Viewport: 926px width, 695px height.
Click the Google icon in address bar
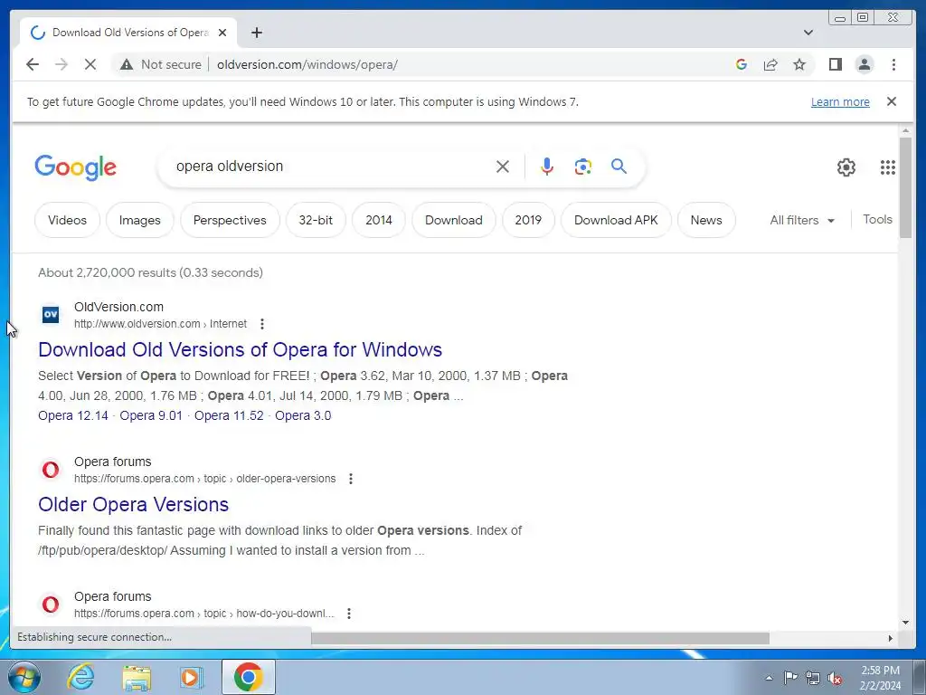click(x=742, y=64)
